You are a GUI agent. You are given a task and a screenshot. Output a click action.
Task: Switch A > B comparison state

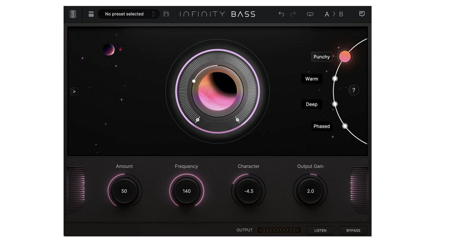click(334, 14)
